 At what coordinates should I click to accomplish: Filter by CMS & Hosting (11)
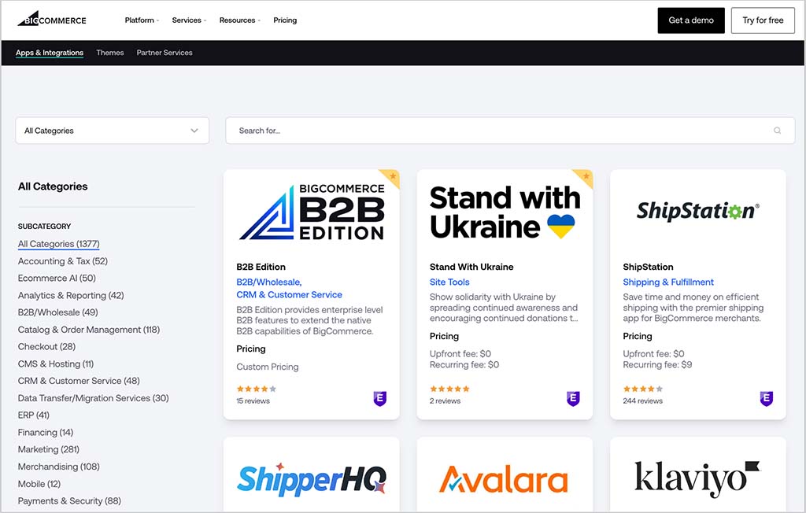click(x=56, y=364)
